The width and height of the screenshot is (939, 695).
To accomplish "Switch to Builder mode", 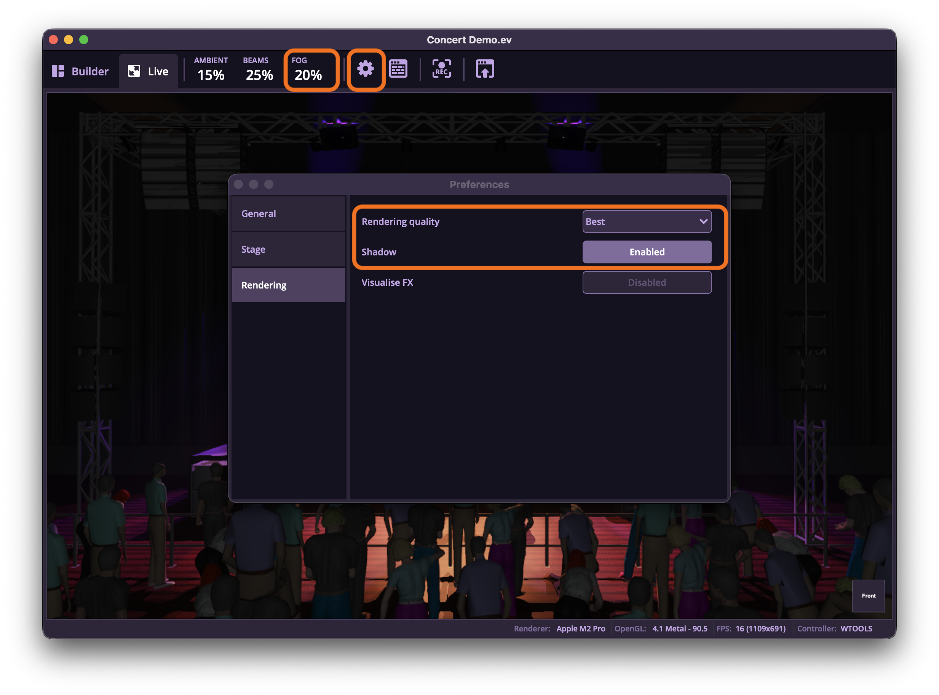I will (80, 71).
